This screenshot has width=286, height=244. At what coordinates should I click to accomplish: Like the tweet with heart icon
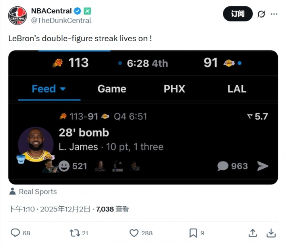(x=134, y=233)
